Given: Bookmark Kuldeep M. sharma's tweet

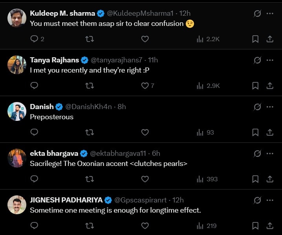Looking at the screenshot, I should click(255, 39).
